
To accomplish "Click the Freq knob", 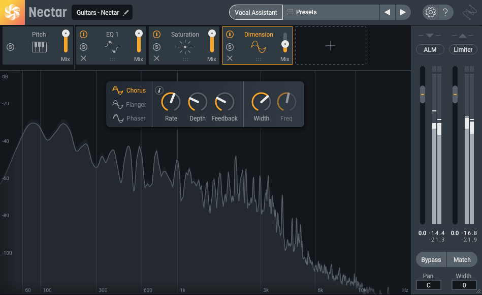I will 286,102.
